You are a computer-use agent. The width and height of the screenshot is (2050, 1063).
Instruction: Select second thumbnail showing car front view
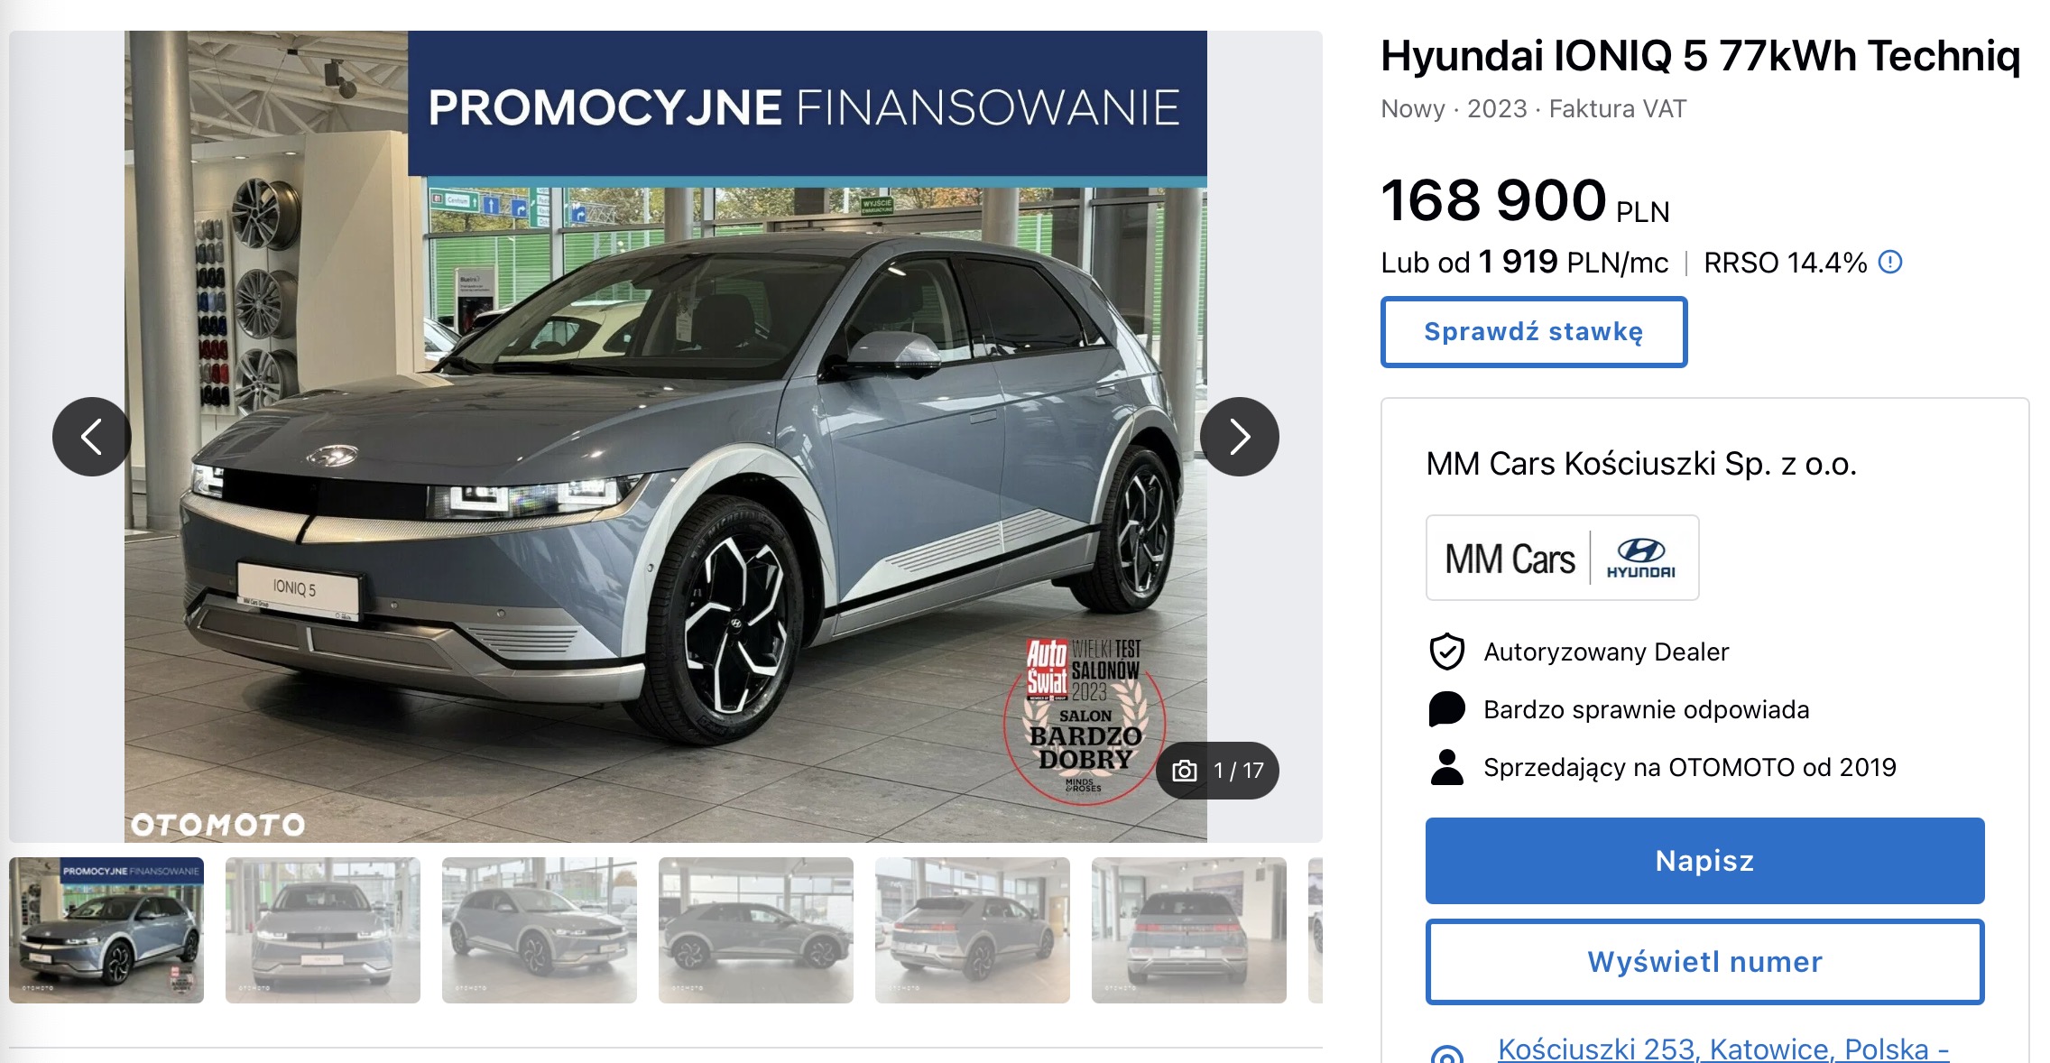(323, 930)
